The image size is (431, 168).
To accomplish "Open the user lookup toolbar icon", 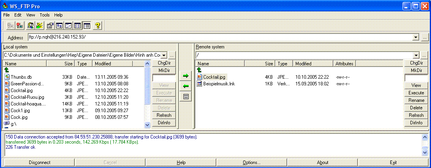I will pos(30,26).
